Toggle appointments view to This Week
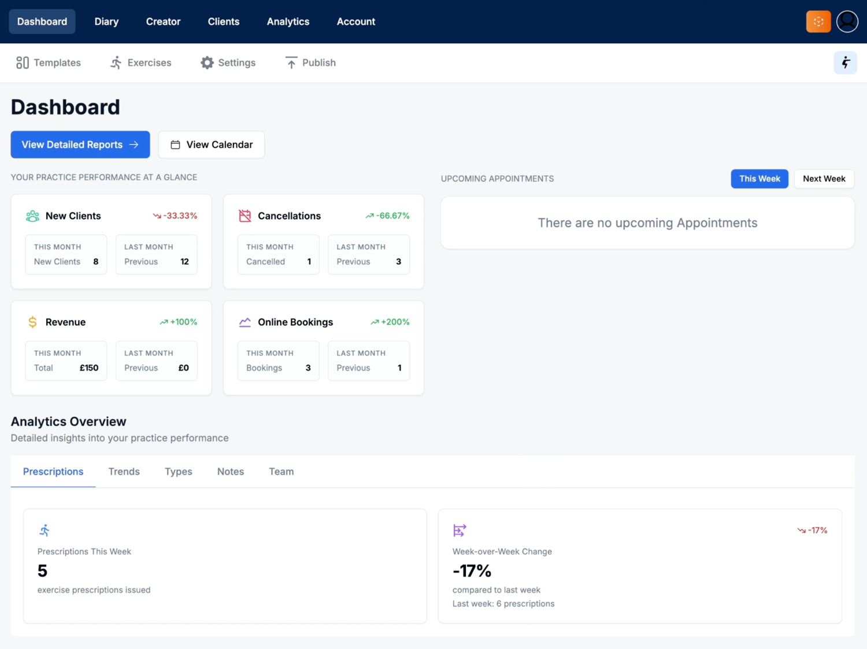Image resolution: width=867 pixels, height=649 pixels. click(x=759, y=179)
